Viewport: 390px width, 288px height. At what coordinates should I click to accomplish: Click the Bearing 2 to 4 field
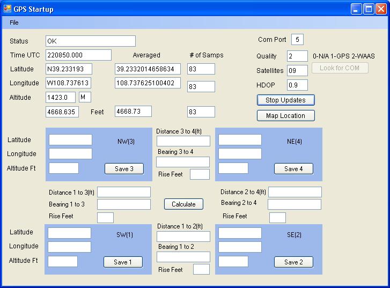coord(295,204)
